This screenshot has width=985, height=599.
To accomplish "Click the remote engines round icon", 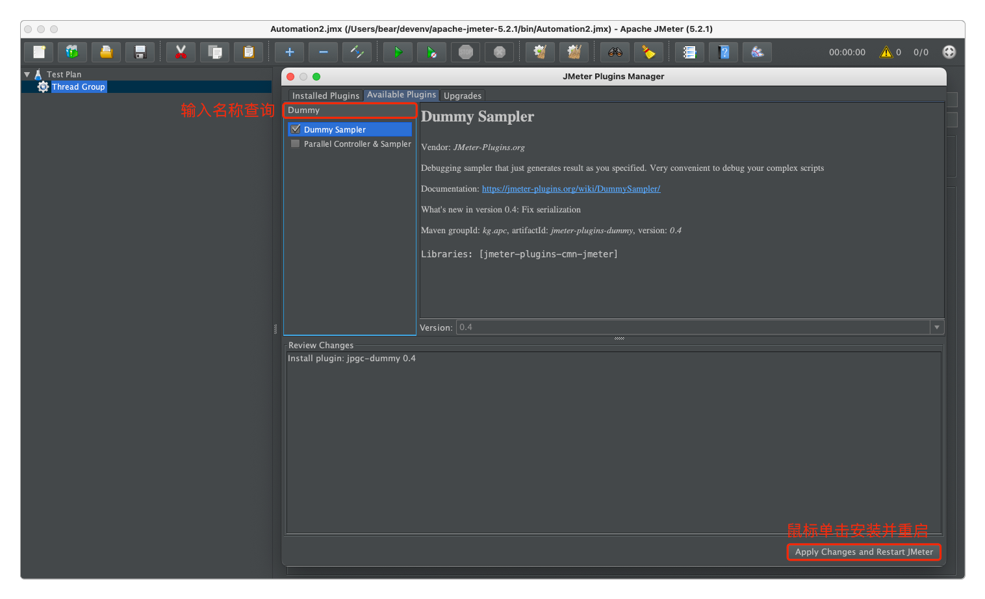I will [x=949, y=52].
